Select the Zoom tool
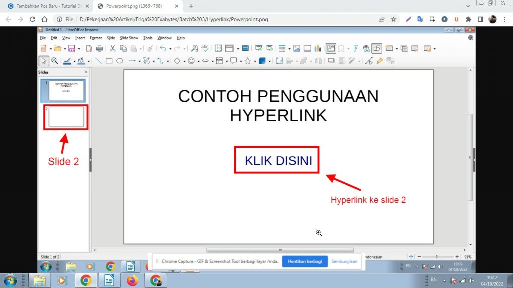513x288 pixels. click(x=54, y=61)
